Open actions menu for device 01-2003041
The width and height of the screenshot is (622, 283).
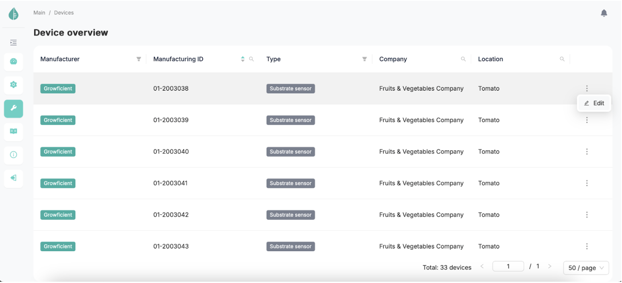pyautogui.click(x=587, y=183)
